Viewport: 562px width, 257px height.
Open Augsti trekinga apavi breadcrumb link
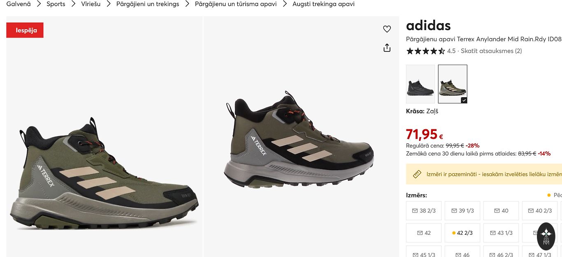pyautogui.click(x=323, y=4)
